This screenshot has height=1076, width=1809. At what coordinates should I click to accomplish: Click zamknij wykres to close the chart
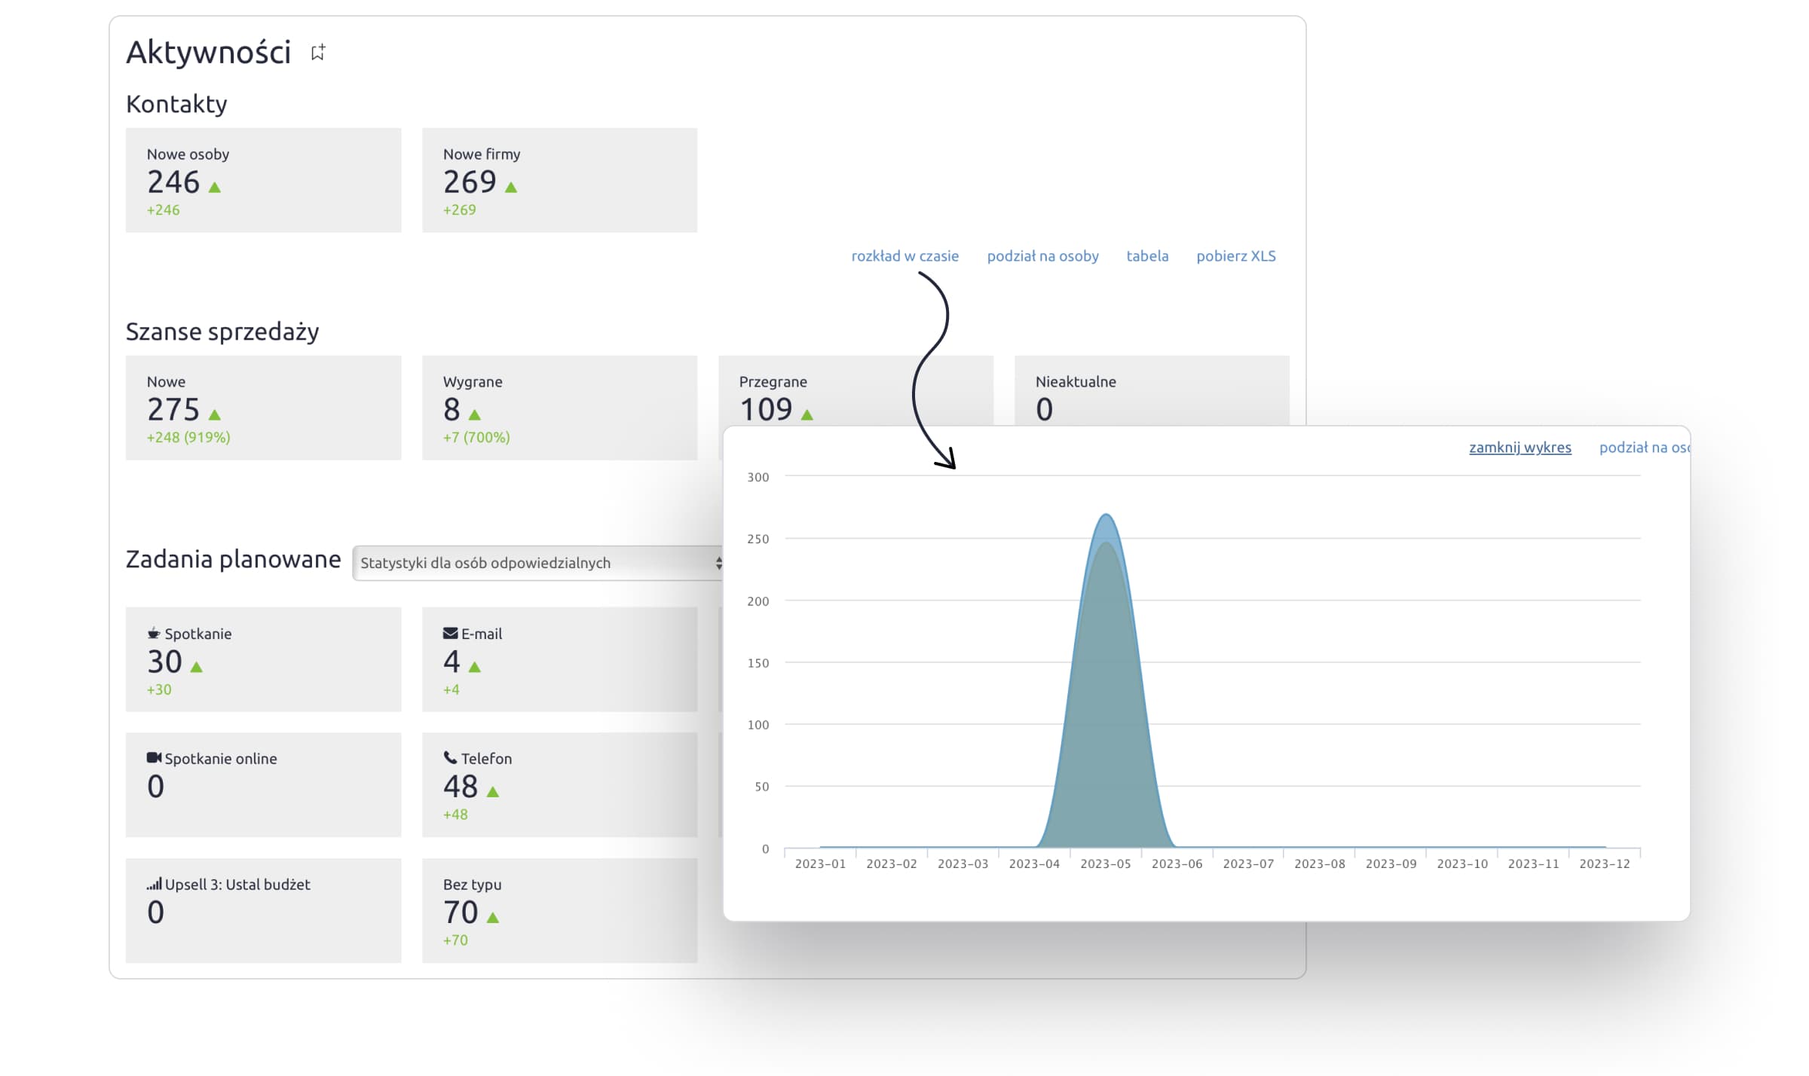point(1520,448)
